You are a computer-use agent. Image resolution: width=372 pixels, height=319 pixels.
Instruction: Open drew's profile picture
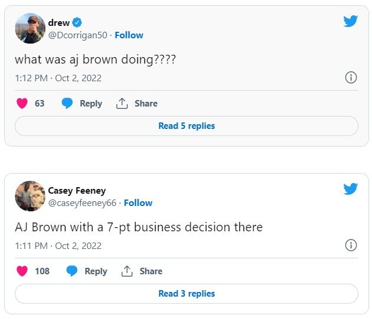30,28
